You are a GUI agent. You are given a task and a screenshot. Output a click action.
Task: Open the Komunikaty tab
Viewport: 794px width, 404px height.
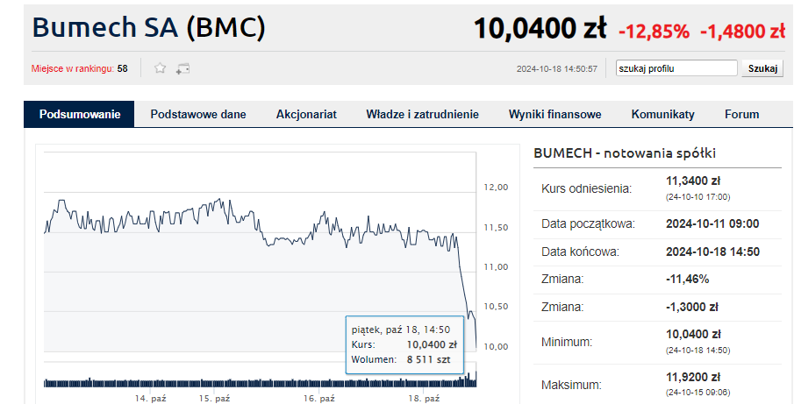[663, 114]
